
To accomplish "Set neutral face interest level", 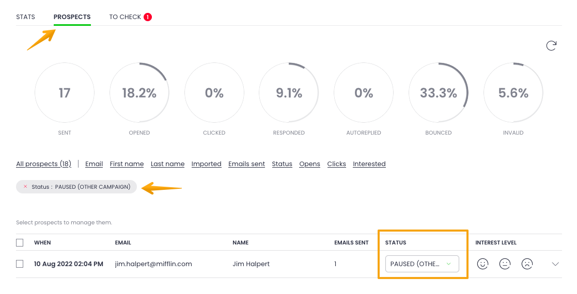I will [x=505, y=264].
